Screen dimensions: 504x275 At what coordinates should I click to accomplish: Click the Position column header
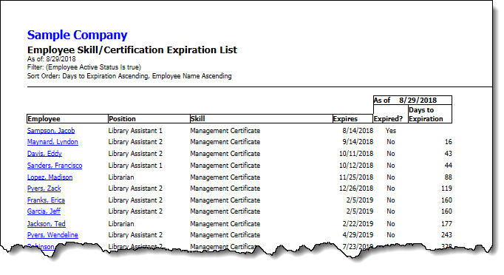click(149, 119)
